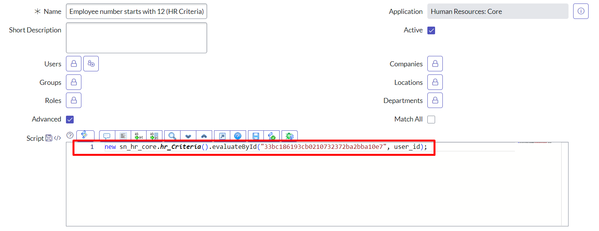Uncheck the Active checkbox
This screenshot has width=599, height=231.
pyautogui.click(x=431, y=30)
